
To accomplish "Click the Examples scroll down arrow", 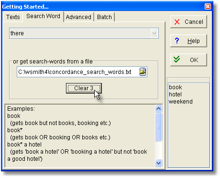I will point(158,163).
